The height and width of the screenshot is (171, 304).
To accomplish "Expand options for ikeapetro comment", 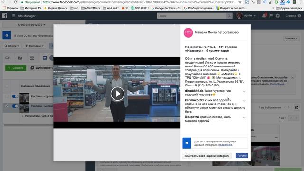I will point(244,117).
